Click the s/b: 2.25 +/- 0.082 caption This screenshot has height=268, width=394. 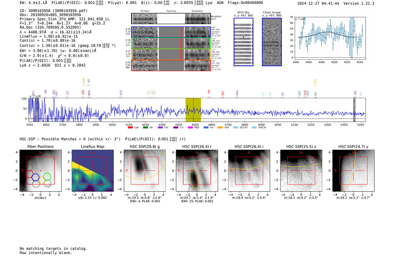(x=93, y=198)
